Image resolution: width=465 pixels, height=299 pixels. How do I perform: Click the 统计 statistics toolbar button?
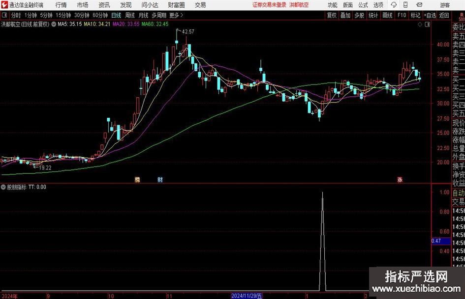[x=373, y=15]
